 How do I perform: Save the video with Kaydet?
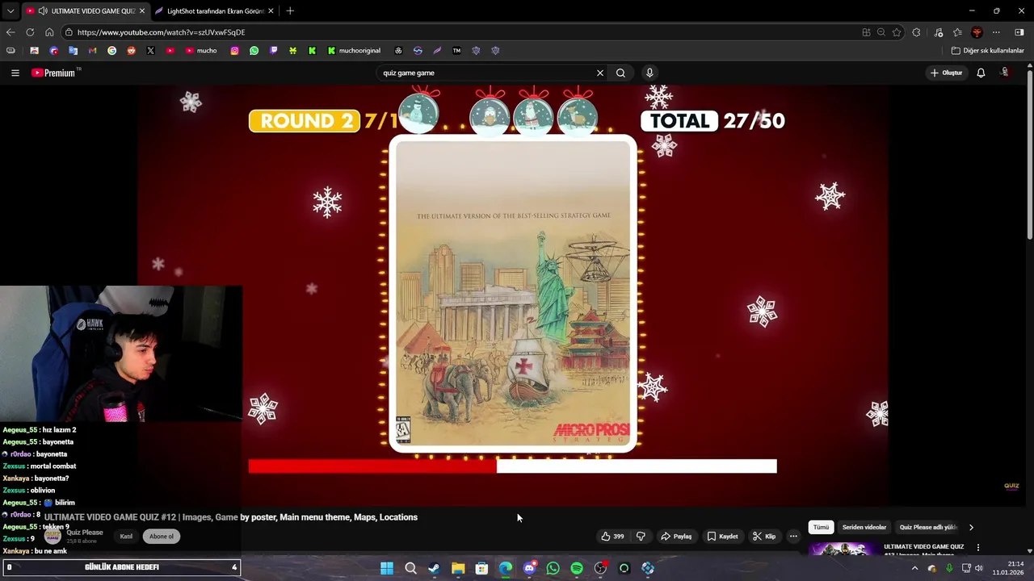pos(722,536)
